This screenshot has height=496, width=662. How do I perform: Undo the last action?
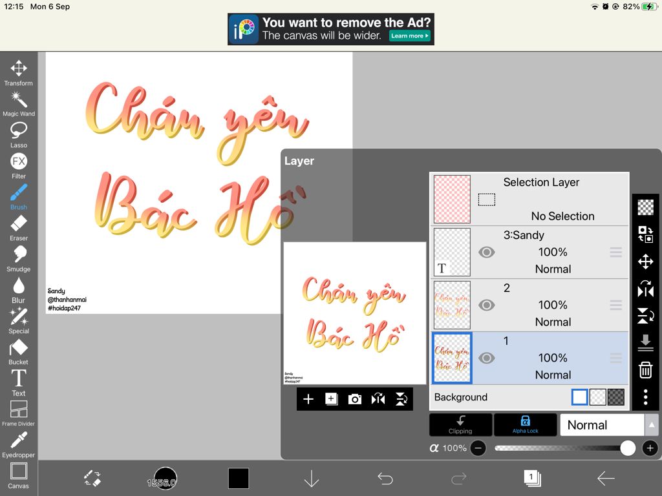click(385, 479)
